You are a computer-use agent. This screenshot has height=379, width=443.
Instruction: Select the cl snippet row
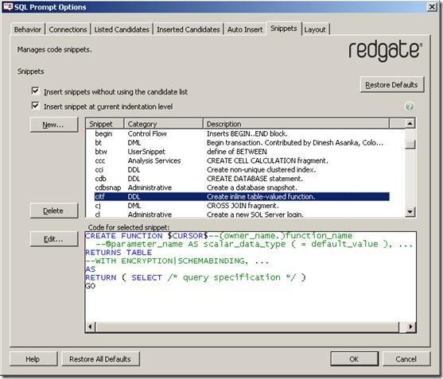coord(242,214)
